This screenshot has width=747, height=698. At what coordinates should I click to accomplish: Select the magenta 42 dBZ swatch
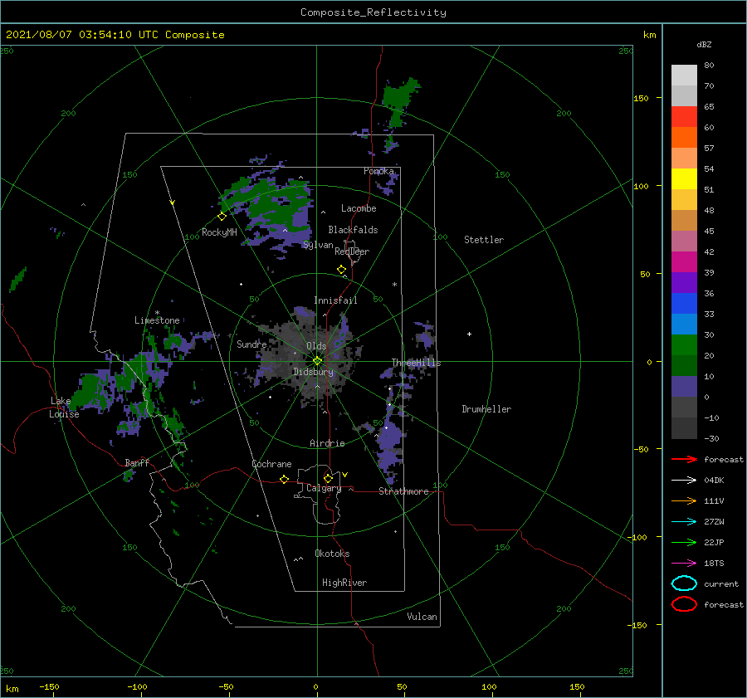tap(684, 261)
